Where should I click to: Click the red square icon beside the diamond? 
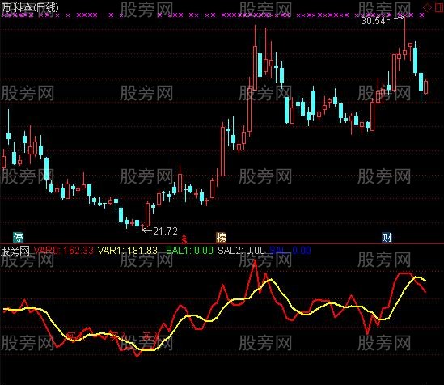[x=439, y=7]
